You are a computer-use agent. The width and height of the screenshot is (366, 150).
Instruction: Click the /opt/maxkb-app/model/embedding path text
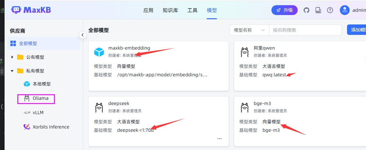[162, 75]
